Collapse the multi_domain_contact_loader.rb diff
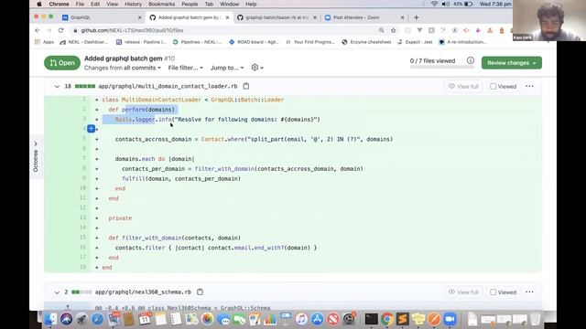The image size is (586, 329). tap(57, 86)
